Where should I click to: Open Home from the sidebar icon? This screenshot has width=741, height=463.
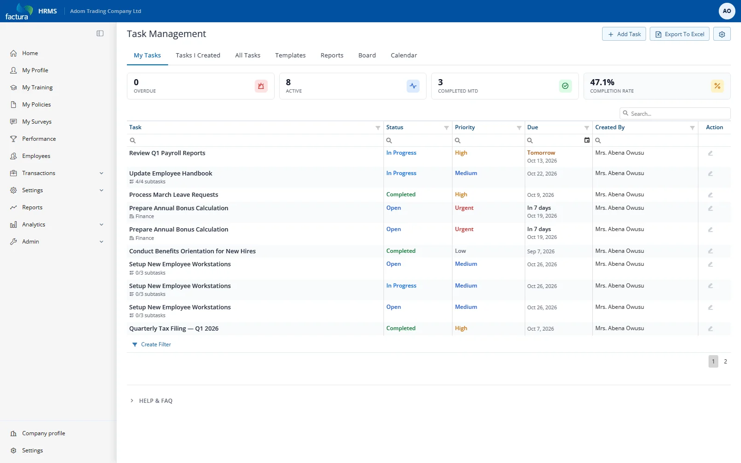(13, 53)
